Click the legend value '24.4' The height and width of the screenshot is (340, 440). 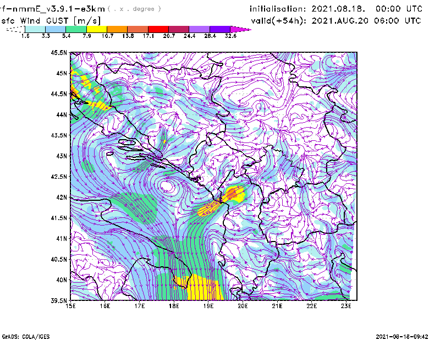coord(189,36)
